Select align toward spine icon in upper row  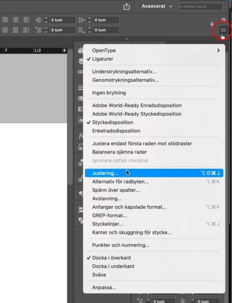[26, 20]
